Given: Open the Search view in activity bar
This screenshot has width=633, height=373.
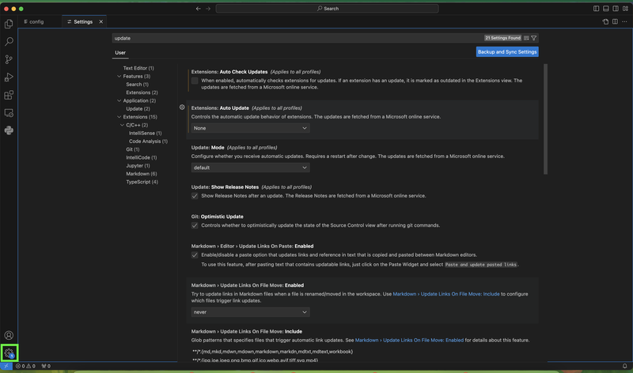Looking at the screenshot, I should pyautogui.click(x=9, y=42).
